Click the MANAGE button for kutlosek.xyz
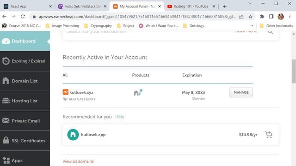The image size is (296, 166). (241, 92)
